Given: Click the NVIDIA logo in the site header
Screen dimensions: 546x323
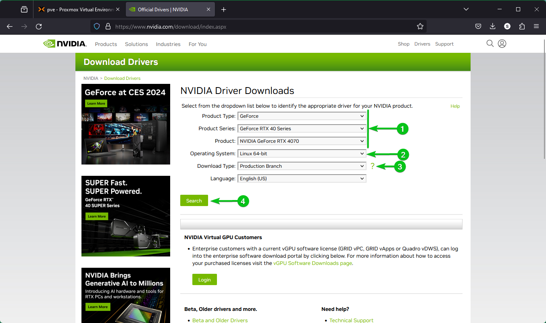Looking at the screenshot, I should tap(65, 44).
